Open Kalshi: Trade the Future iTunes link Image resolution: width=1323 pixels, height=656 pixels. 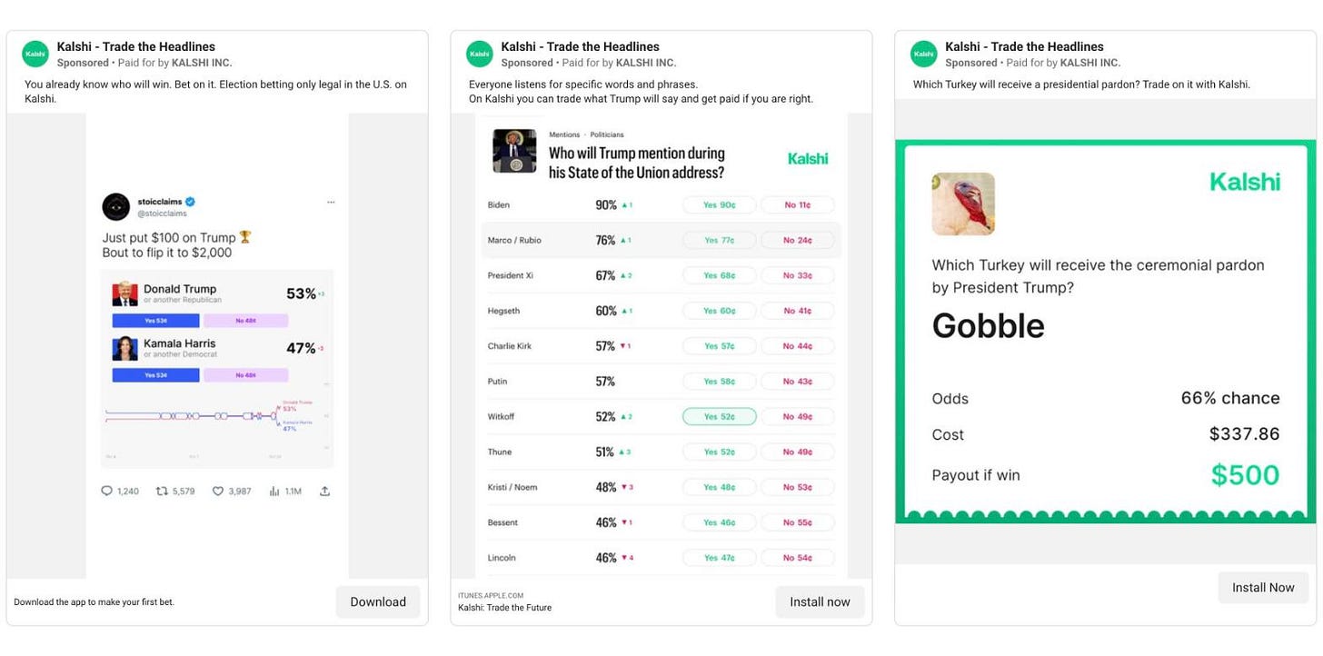click(x=504, y=607)
